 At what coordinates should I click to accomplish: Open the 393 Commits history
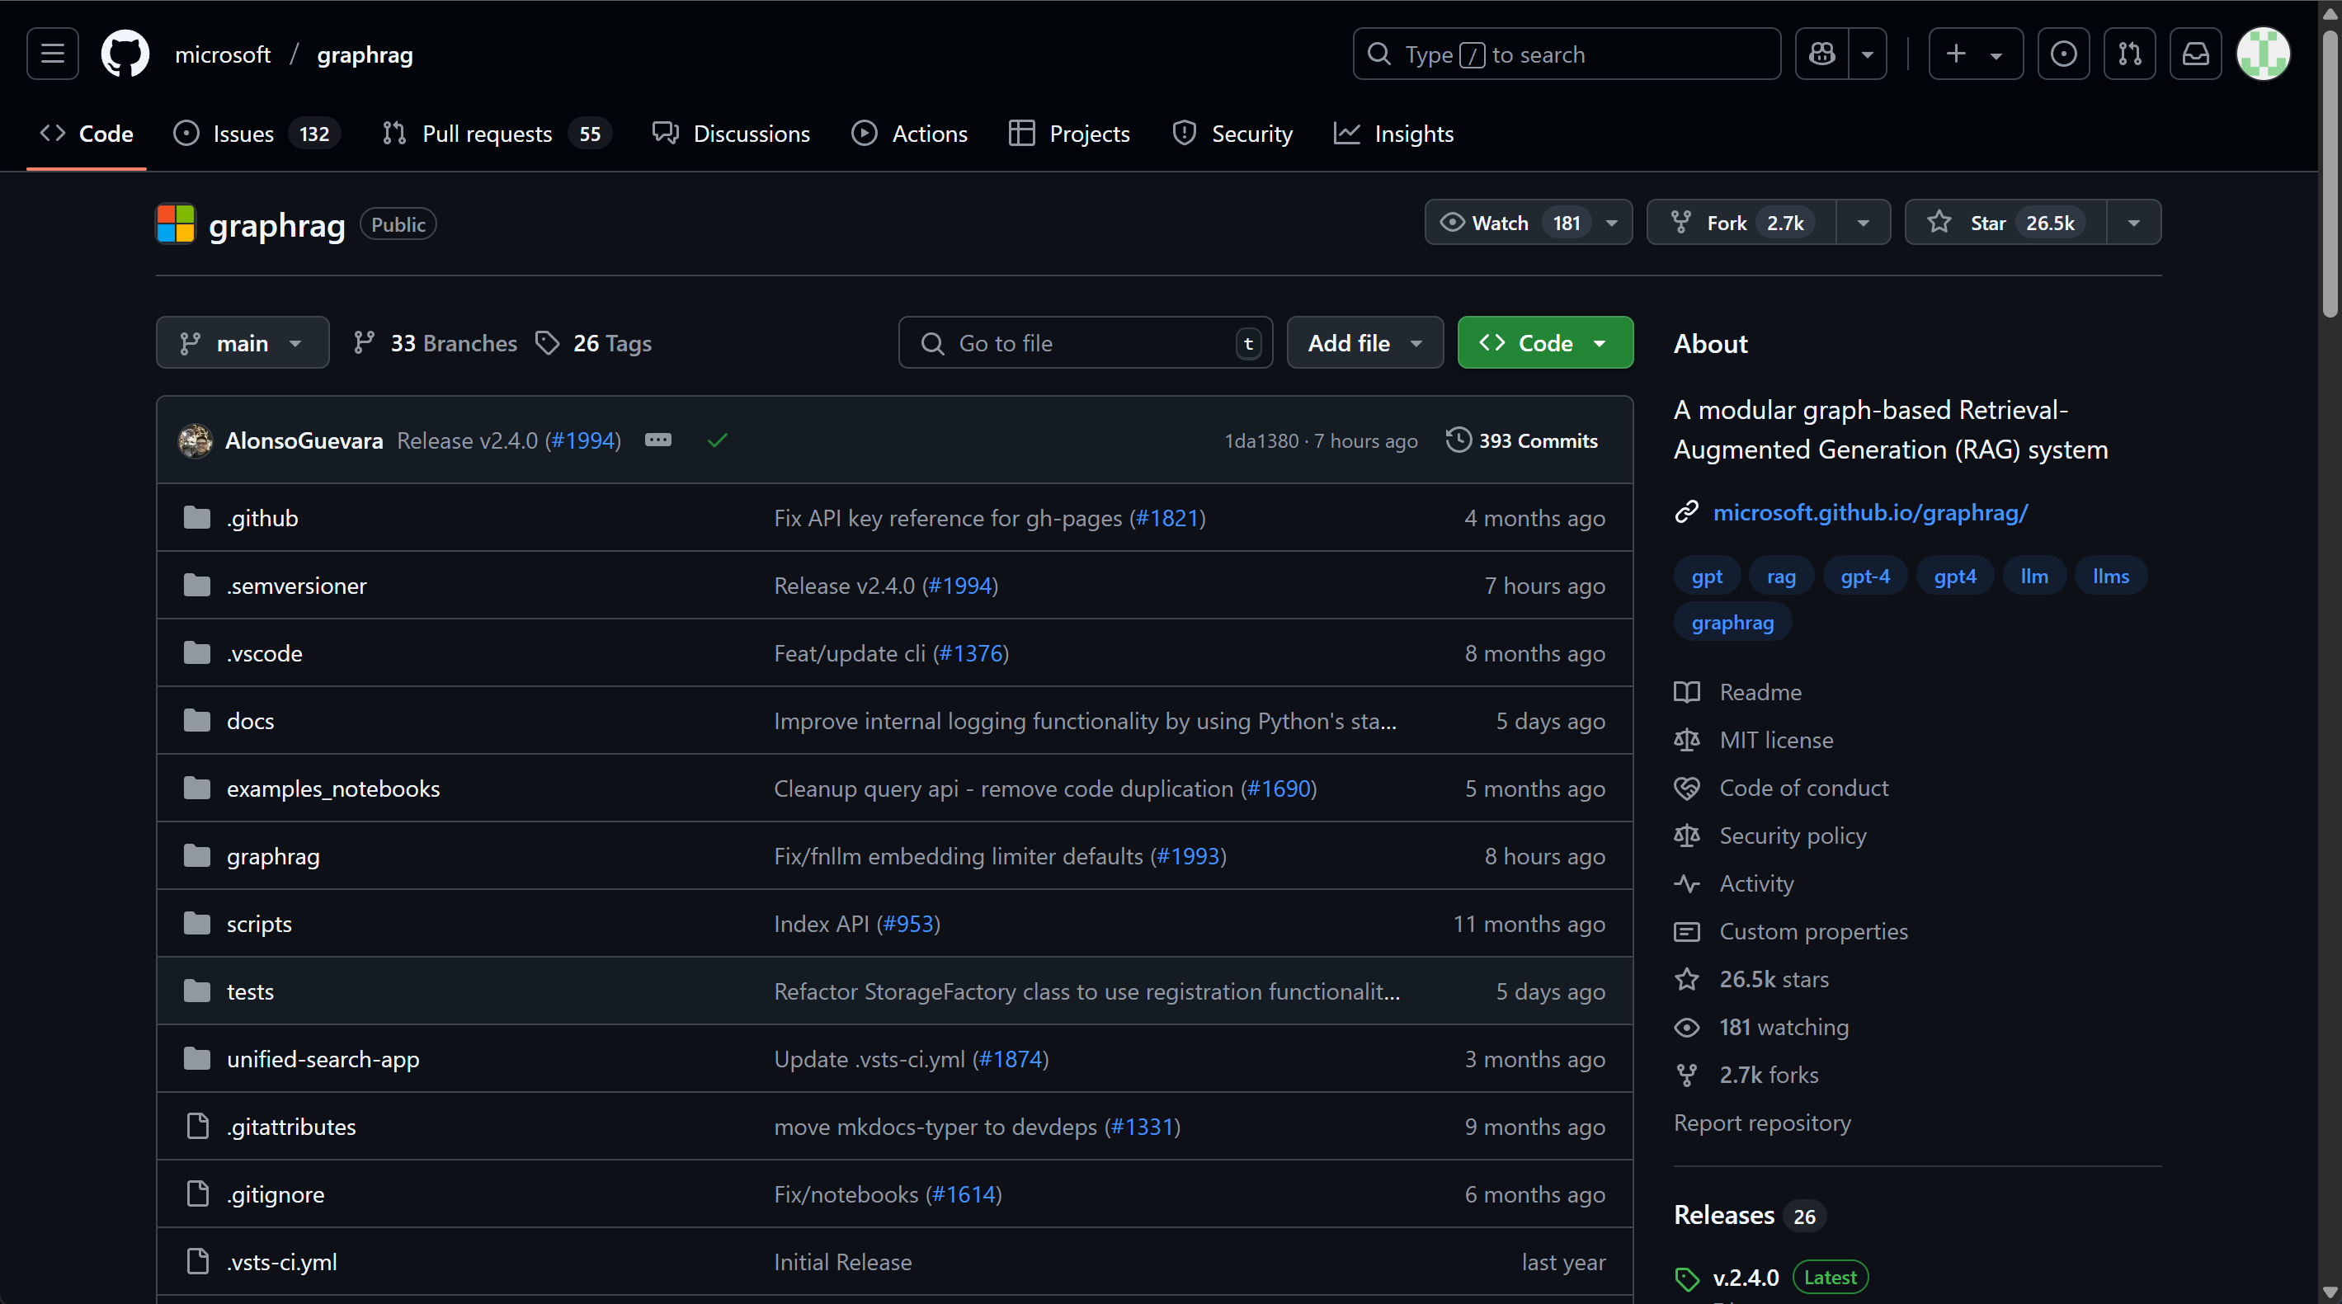pos(1522,440)
